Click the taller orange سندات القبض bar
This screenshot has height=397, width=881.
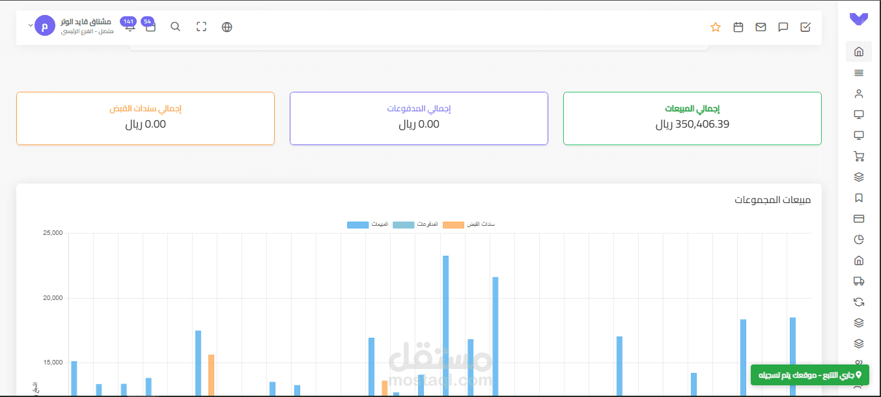[211, 375]
